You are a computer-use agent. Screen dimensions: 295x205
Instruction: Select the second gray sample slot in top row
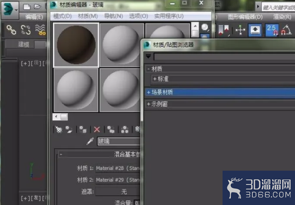[x=122, y=45]
